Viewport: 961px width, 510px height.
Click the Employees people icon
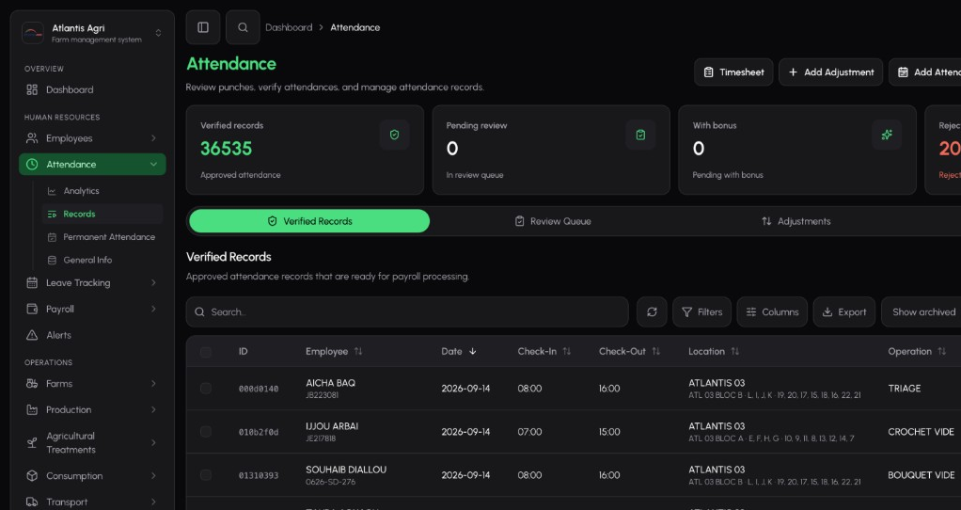32,138
